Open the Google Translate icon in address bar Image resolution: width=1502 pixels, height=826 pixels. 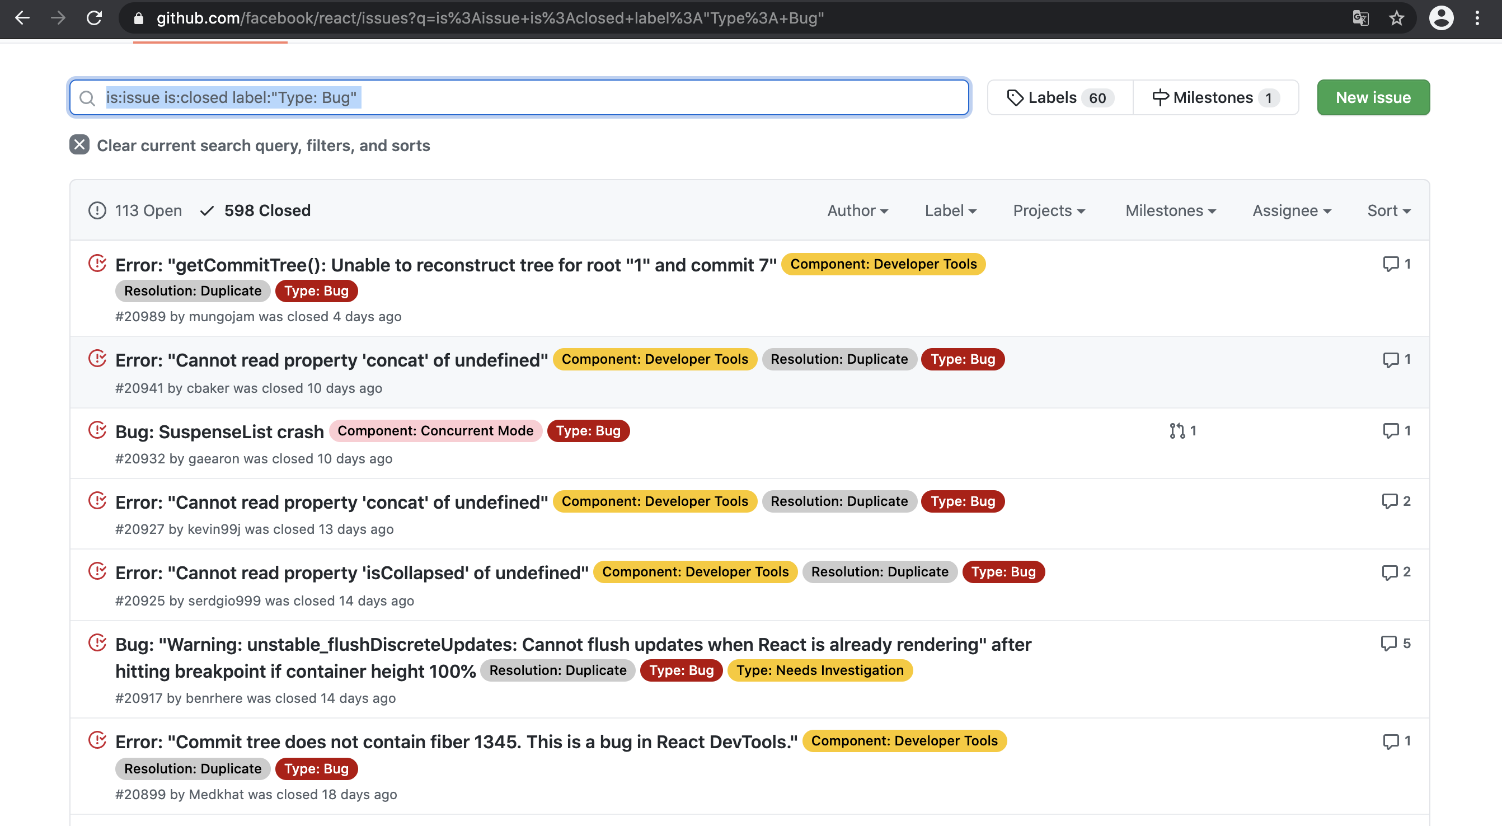coord(1360,18)
